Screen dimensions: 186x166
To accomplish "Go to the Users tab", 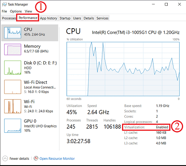I will pyautogui.click(x=77, y=18).
